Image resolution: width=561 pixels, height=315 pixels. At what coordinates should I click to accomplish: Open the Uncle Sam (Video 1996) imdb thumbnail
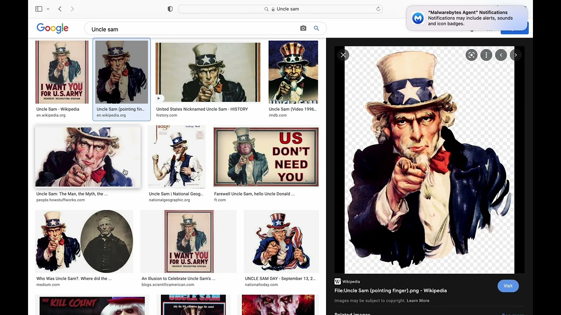[x=293, y=72]
